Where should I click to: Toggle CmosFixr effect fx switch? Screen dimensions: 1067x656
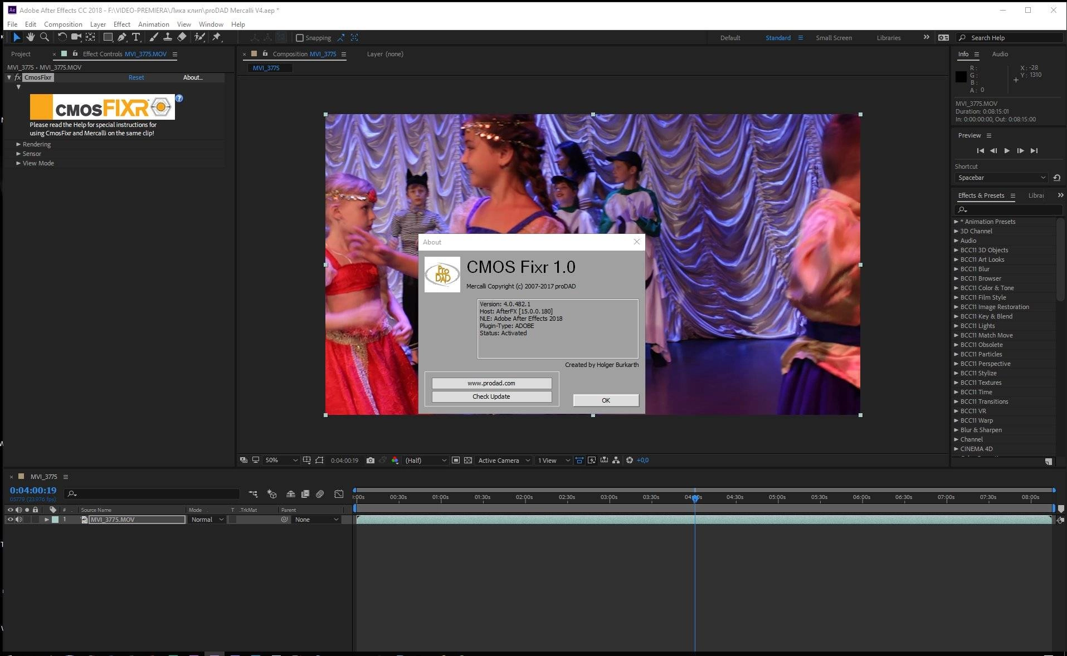click(18, 77)
